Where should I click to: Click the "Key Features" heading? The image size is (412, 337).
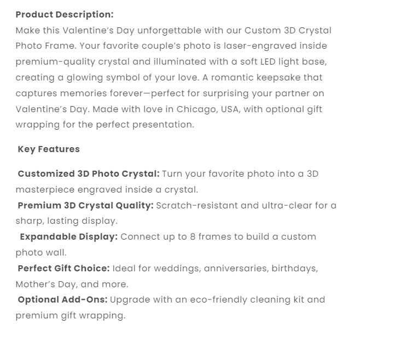click(x=49, y=149)
